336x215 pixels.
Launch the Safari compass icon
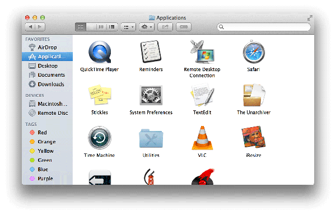[254, 52]
